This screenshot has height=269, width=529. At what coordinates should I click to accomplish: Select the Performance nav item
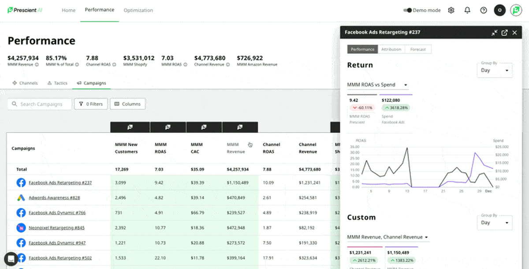point(99,10)
